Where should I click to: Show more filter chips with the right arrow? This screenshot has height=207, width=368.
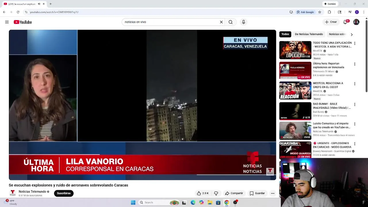[351, 34]
